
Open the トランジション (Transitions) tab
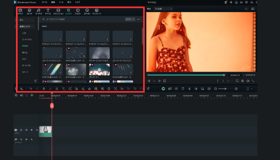58,12
